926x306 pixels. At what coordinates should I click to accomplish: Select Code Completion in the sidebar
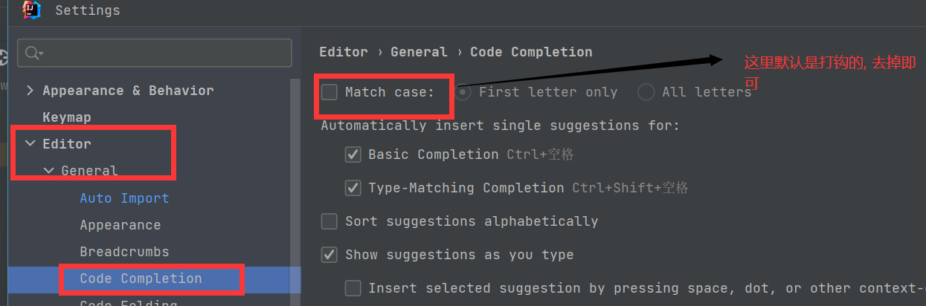tap(141, 279)
